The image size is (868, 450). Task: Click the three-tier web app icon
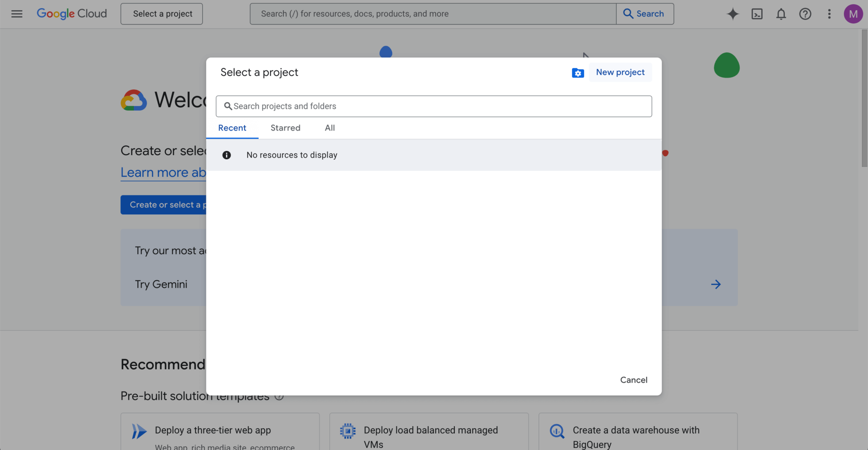coord(139,431)
